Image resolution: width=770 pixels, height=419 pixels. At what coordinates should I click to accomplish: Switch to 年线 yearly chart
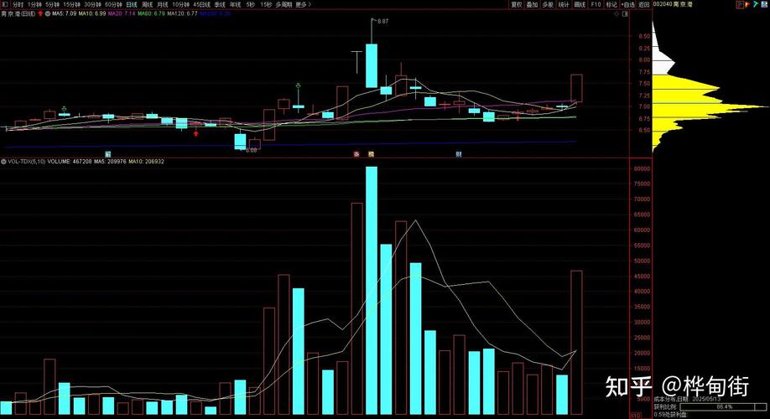(235, 4)
